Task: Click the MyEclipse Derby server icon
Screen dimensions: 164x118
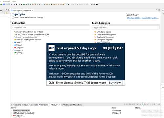Action: click(x=14, y=111)
